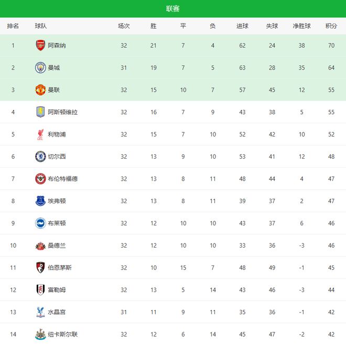Viewport: 346px width, 345px height.
Task: Click the Brentford crest icon
Action: [40, 179]
